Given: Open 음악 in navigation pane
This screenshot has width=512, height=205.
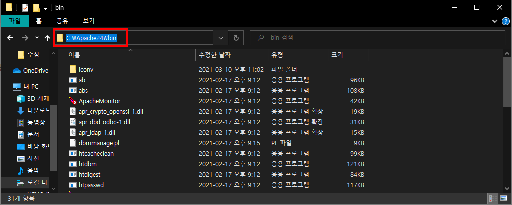Looking at the screenshot, I should (x=28, y=171).
